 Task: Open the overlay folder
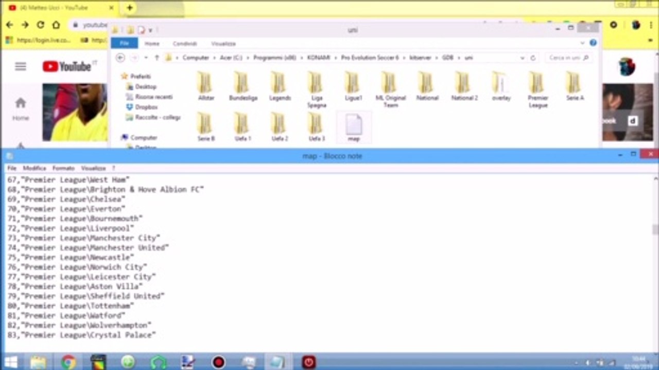(501, 86)
